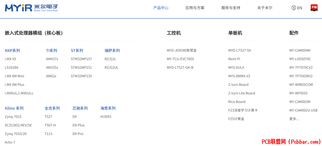Open 产品中心 menu
Screen dimensions: 322x146
click(161, 8)
